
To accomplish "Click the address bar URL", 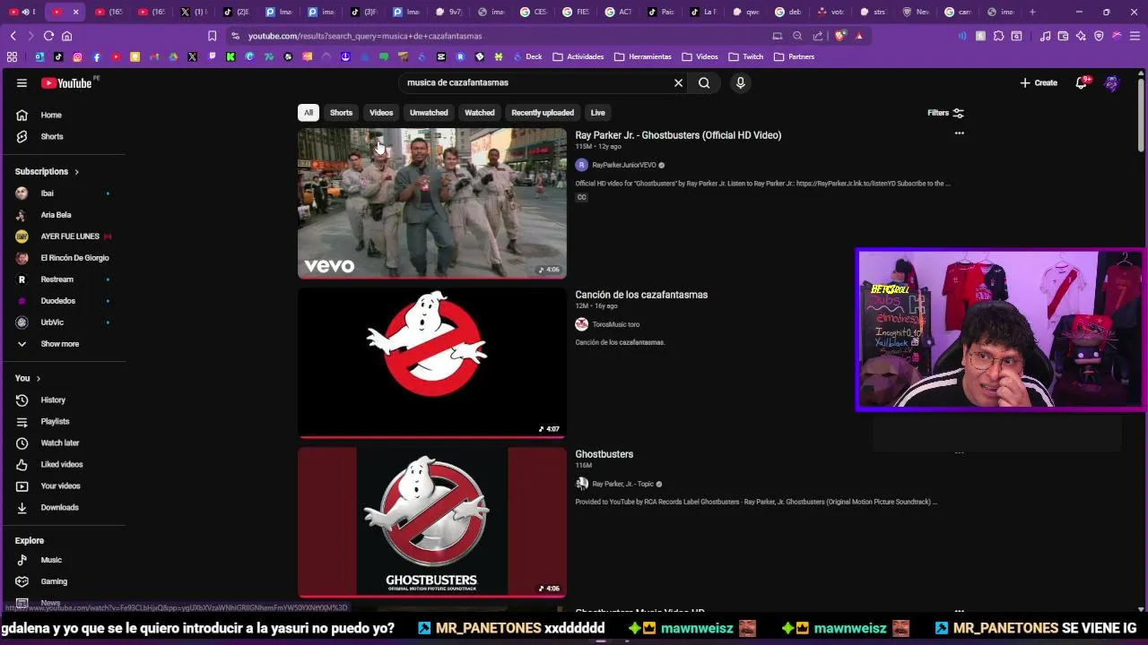I will [365, 36].
